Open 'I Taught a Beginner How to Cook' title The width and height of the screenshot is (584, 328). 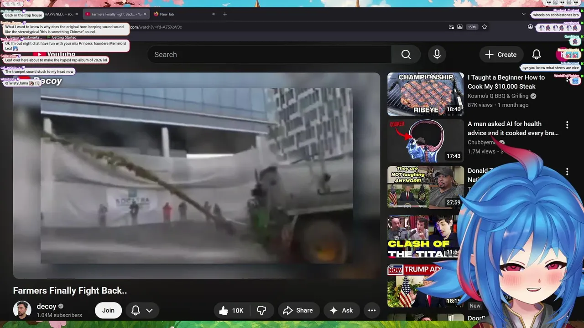coord(506,82)
